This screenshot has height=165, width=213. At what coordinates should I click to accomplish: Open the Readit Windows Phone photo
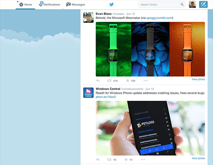[x=150, y=128]
